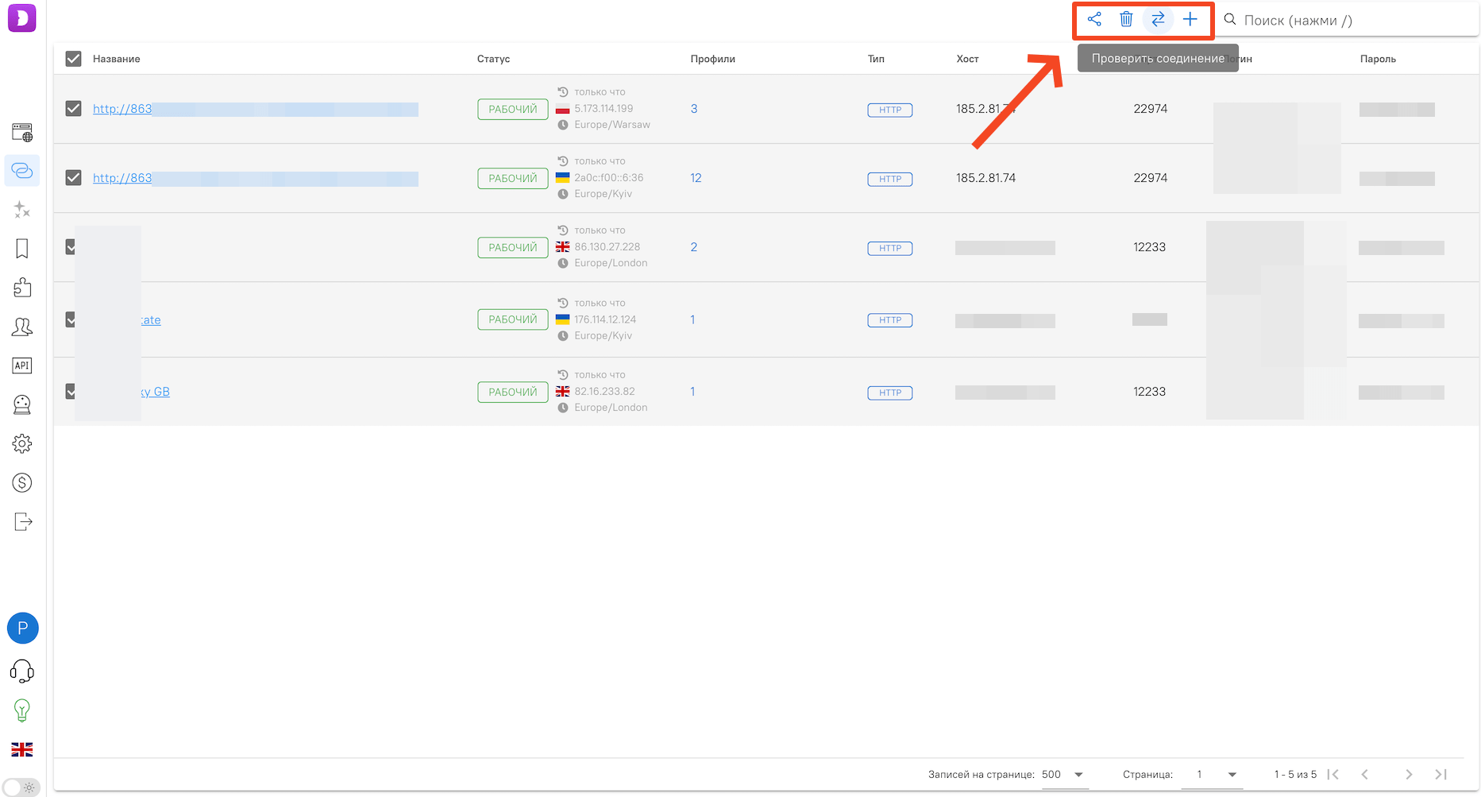The image size is (1481, 797).
Task: Open the settings gear in the sidebar
Action: [x=22, y=443]
